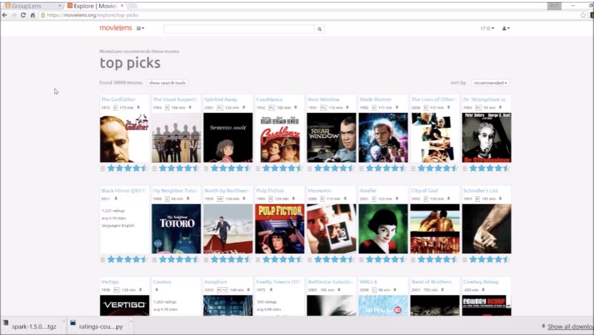Viewport: 594px width, 335px height.
Task: Click the Spirited Away poster thumbnail
Action: click(227, 138)
